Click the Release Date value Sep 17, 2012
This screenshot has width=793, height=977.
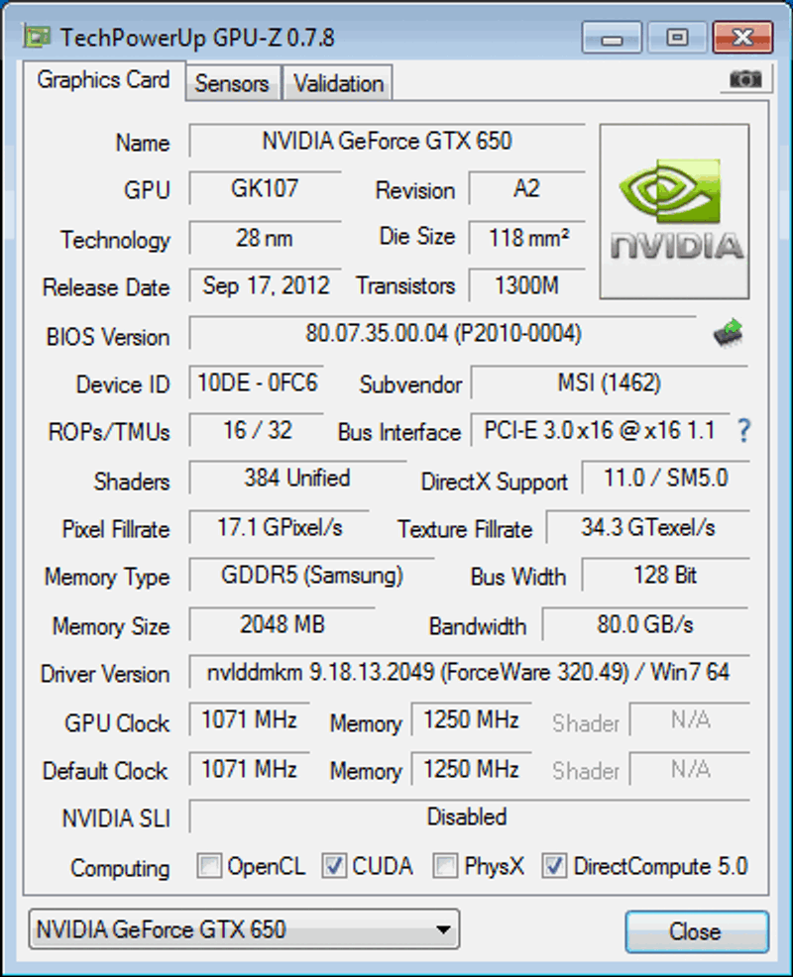click(x=265, y=285)
